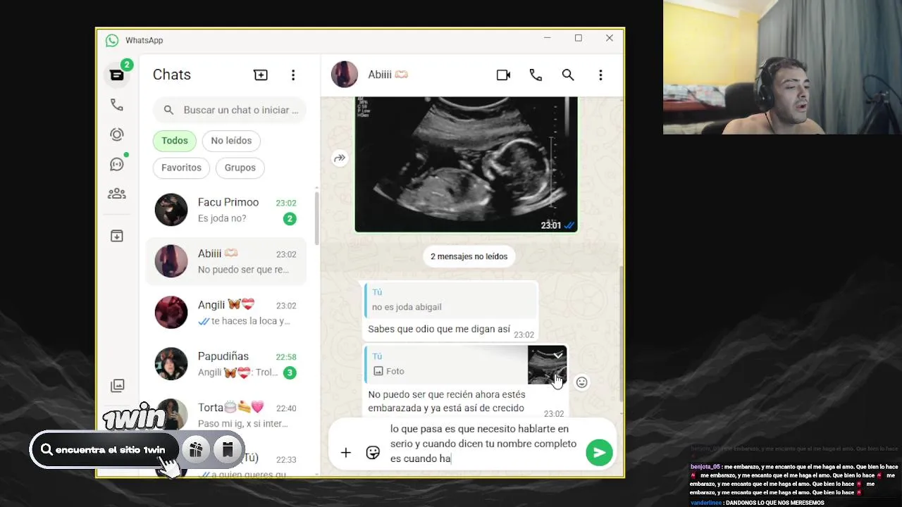Jump to the quoted Foto reply
The width and height of the screenshot is (902, 507).
pos(465,365)
